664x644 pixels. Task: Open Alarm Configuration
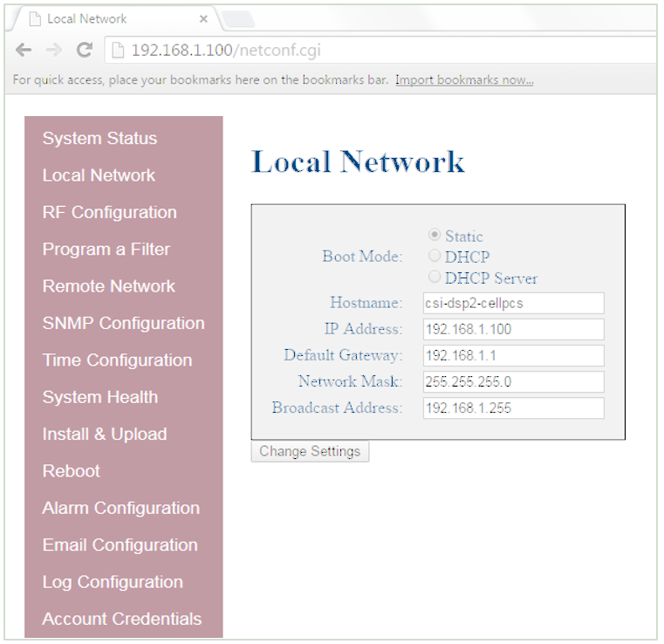pos(120,508)
